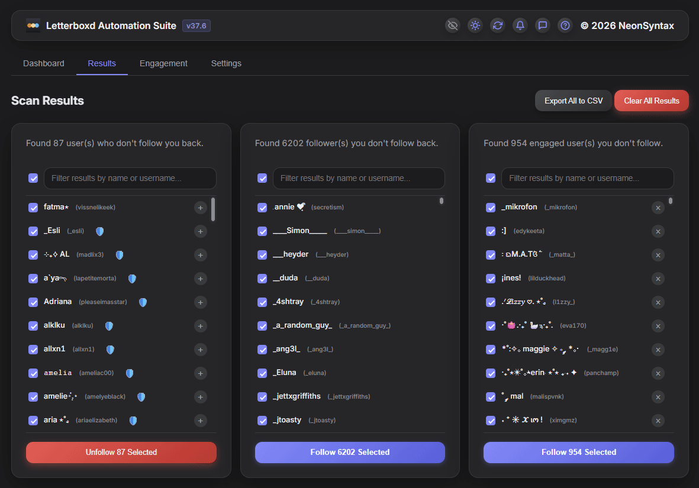699x488 pixels.
Task: Click the __duda user name
Action: 285,278
